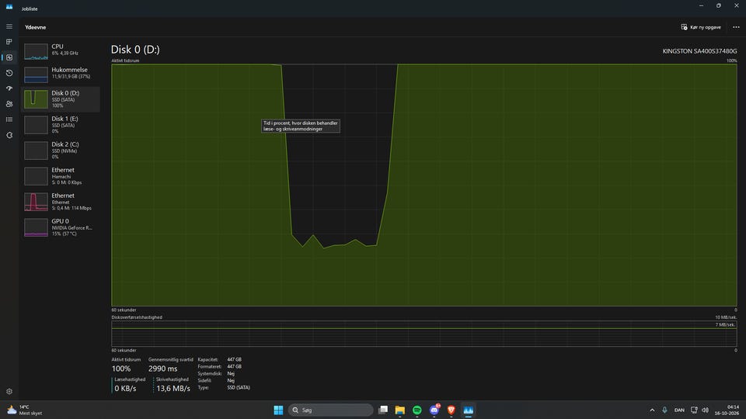
Task: Open the Startup apps icon
Action: [x=9, y=88]
